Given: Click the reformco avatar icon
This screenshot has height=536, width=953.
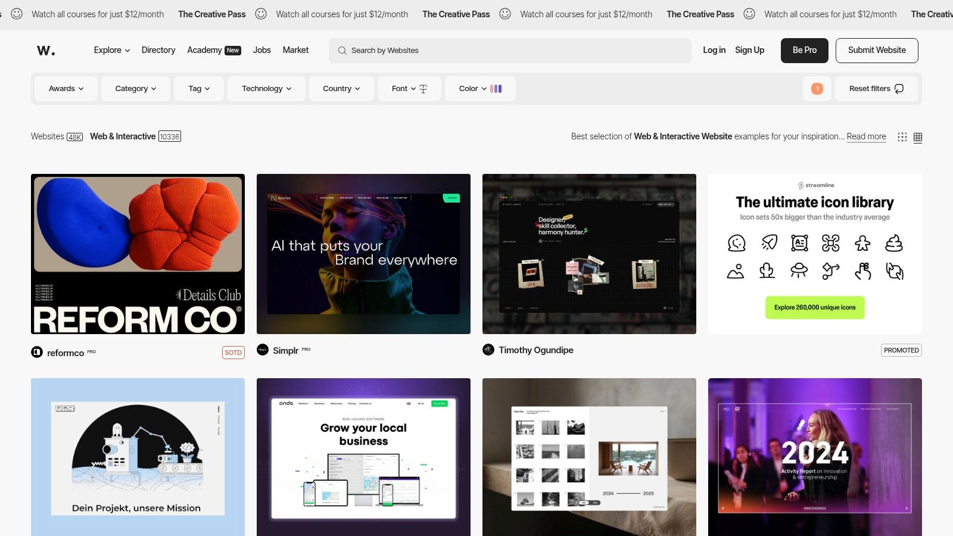Looking at the screenshot, I should 37,352.
